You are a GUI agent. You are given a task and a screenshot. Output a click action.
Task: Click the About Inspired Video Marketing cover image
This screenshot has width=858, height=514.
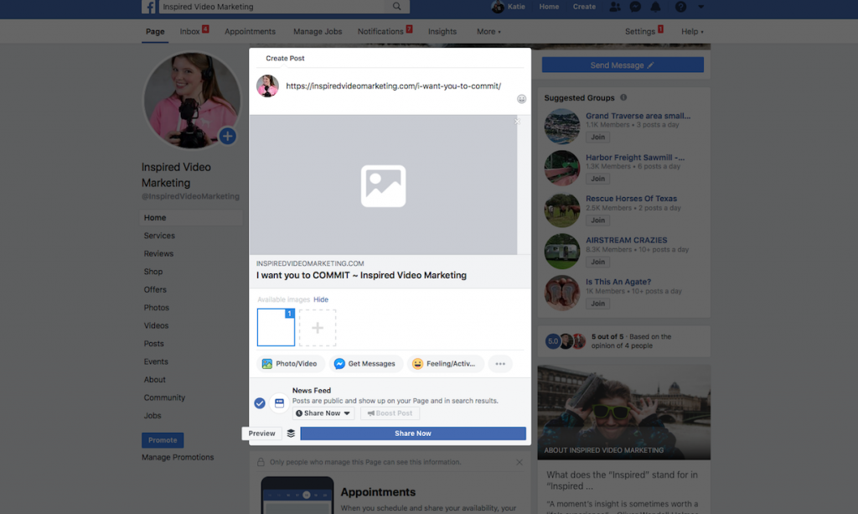[623, 413]
